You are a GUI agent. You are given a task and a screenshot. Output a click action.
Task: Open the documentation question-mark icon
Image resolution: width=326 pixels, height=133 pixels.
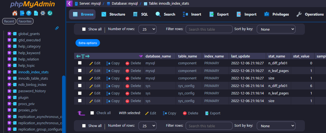click(29, 13)
